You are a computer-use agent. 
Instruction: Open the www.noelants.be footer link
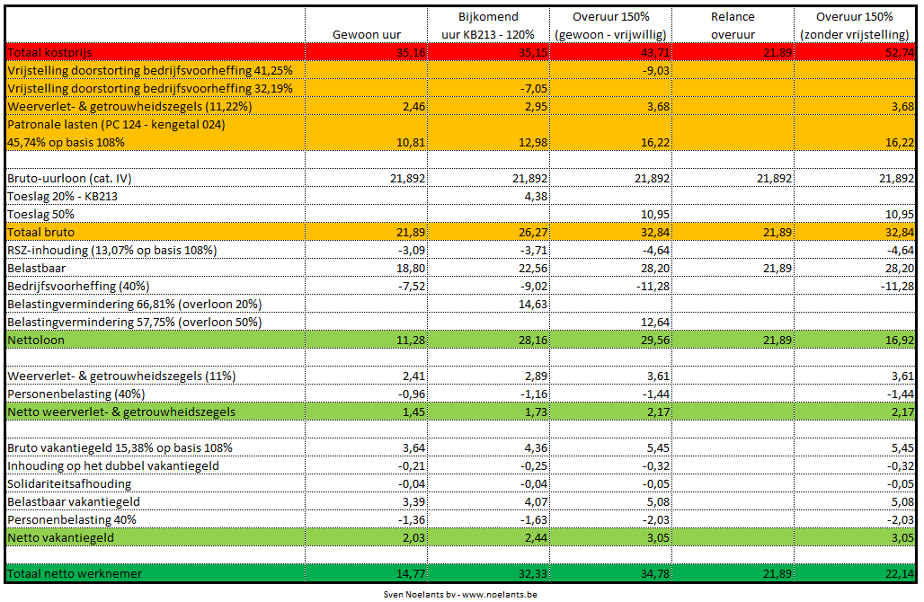point(501,594)
